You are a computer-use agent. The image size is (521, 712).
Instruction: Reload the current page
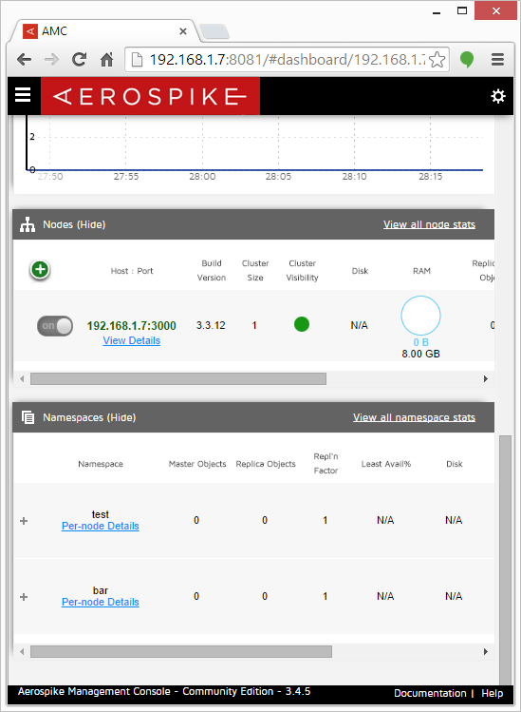point(80,60)
